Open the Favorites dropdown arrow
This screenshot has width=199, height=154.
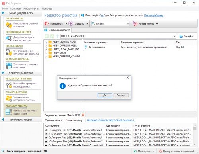66,24
